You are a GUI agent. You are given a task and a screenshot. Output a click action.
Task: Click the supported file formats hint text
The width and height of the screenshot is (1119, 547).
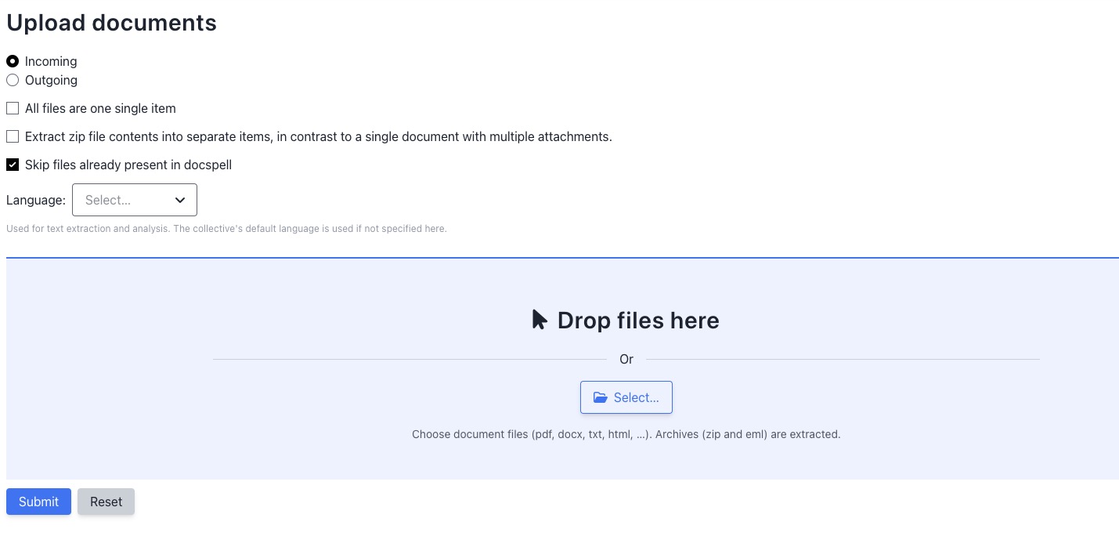(626, 434)
